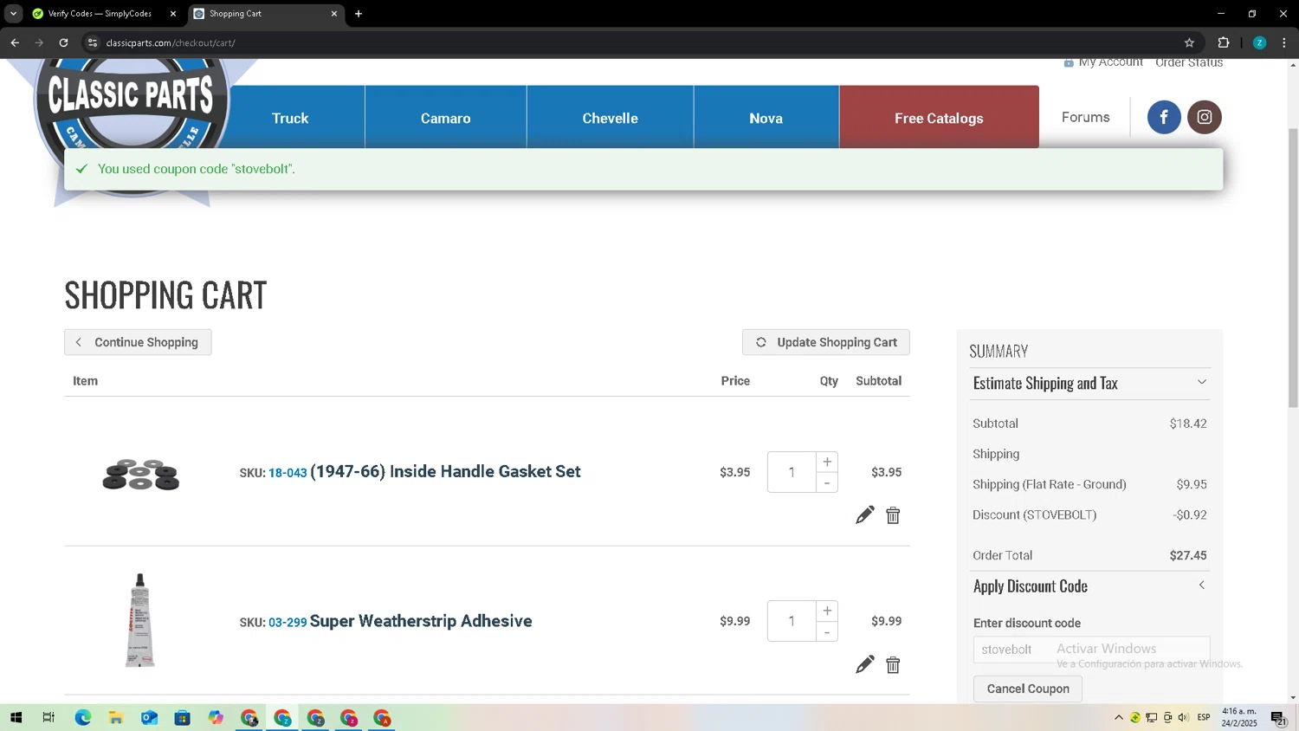Viewport: 1299px width, 731px height.
Task: Open the Truck menu
Action: click(290, 118)
